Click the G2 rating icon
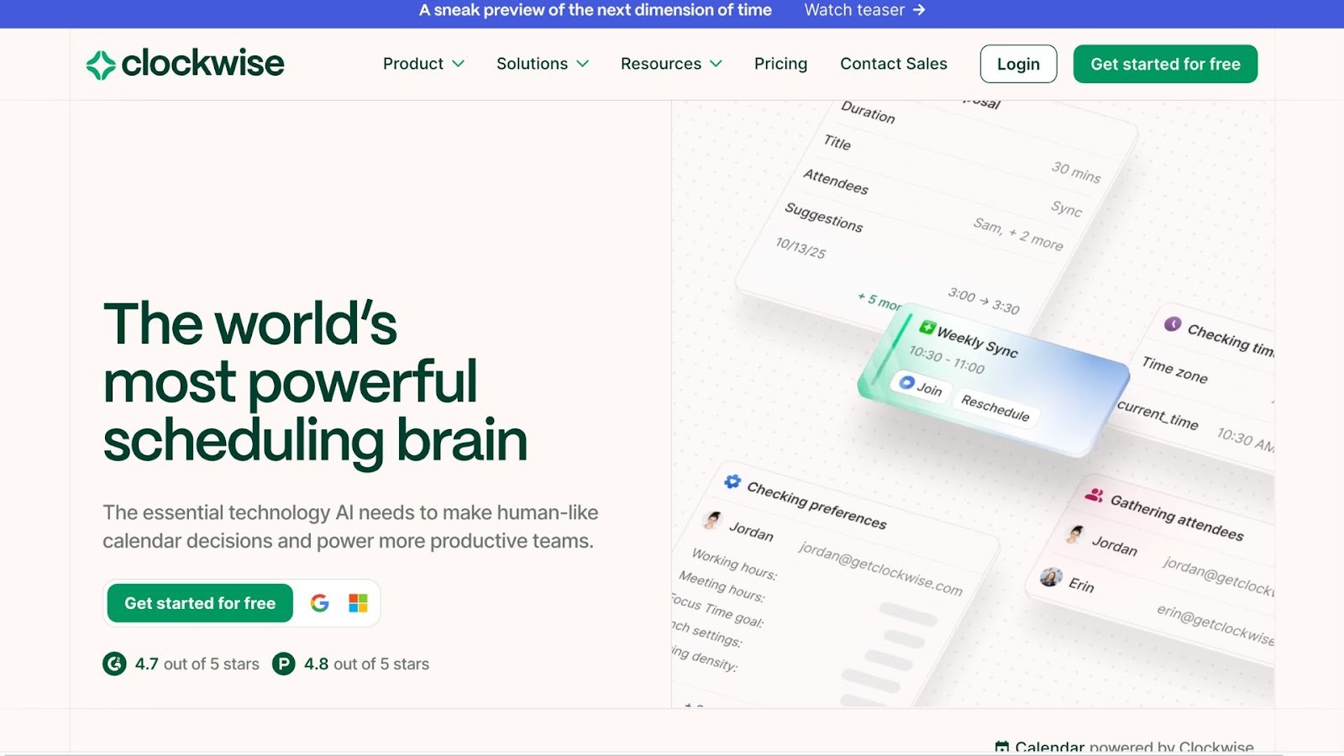Image resolution: width=1344 pixels, height=756 pixels. (x=114, y=664)
